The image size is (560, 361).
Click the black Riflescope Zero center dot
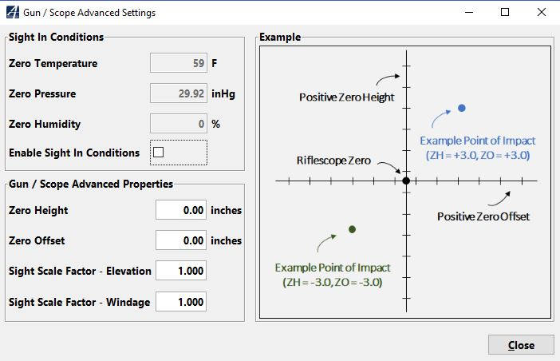coord(406,181)
